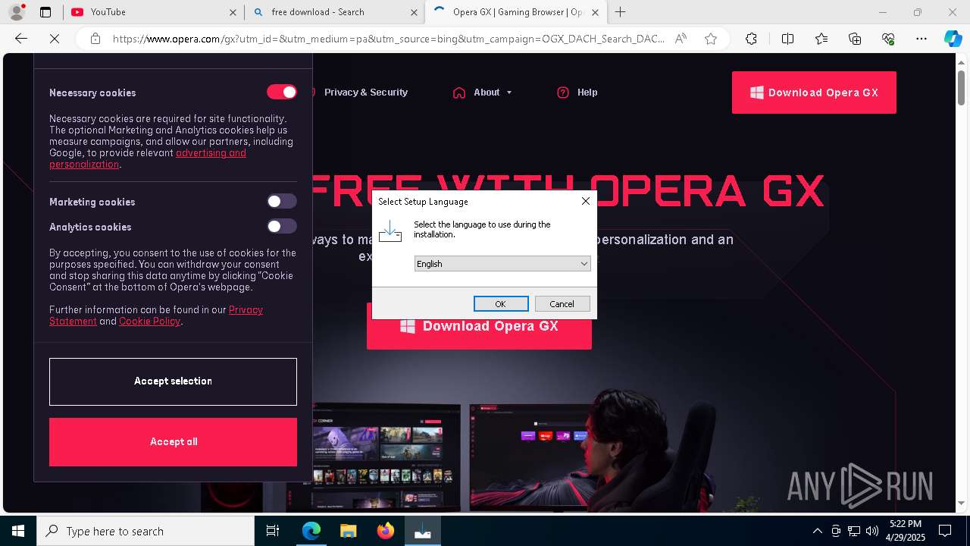Click Accept all cookies button
Image resolution: width=970 pixels, height=546 pixels.
tap(173, 442)
